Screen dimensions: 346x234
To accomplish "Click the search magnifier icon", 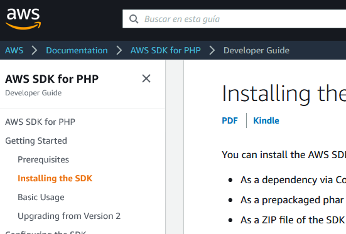I will tap(134, 19).
